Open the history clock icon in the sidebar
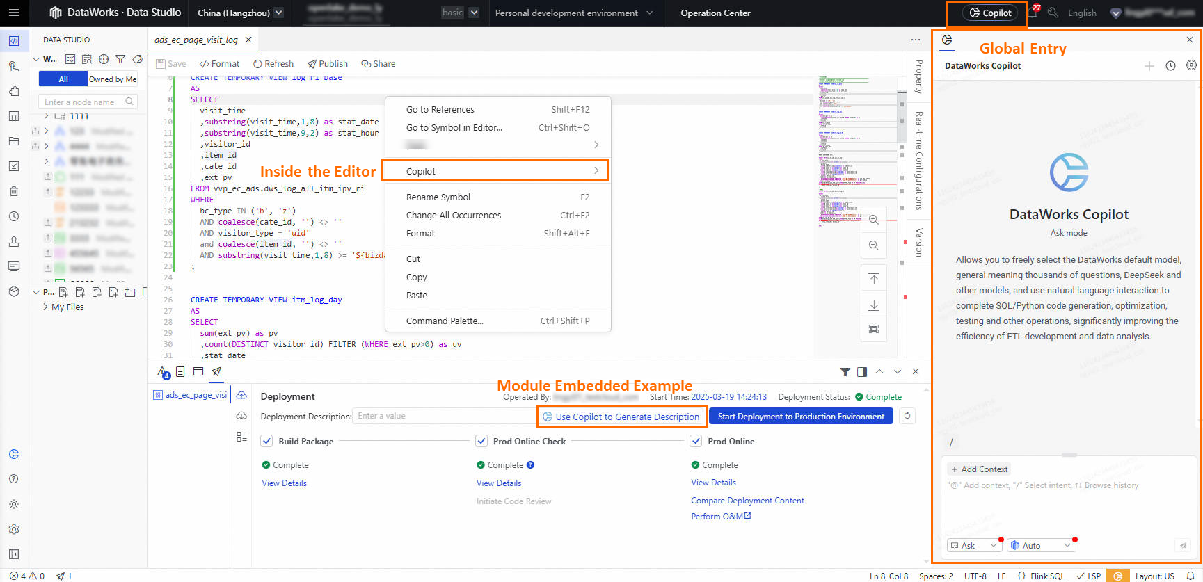 [x=14, y=216]
